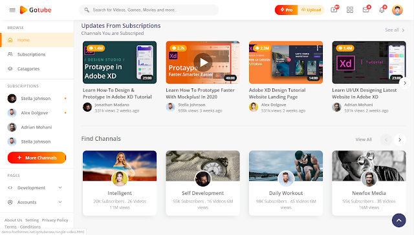
Task: Click the scroll-to-top arrow button
Action: coord(398,220)
